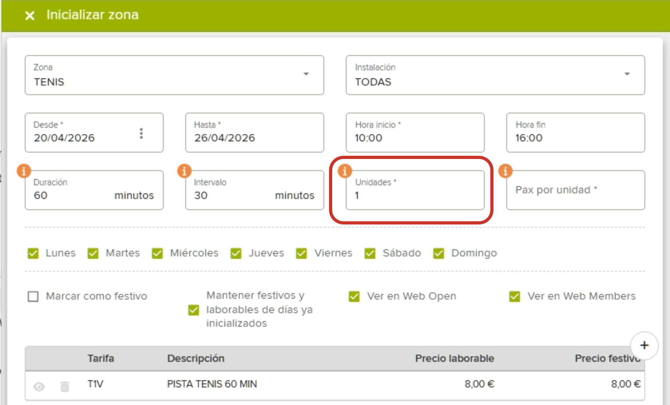Show info icon for Pax por unidad

pos(505,171)
